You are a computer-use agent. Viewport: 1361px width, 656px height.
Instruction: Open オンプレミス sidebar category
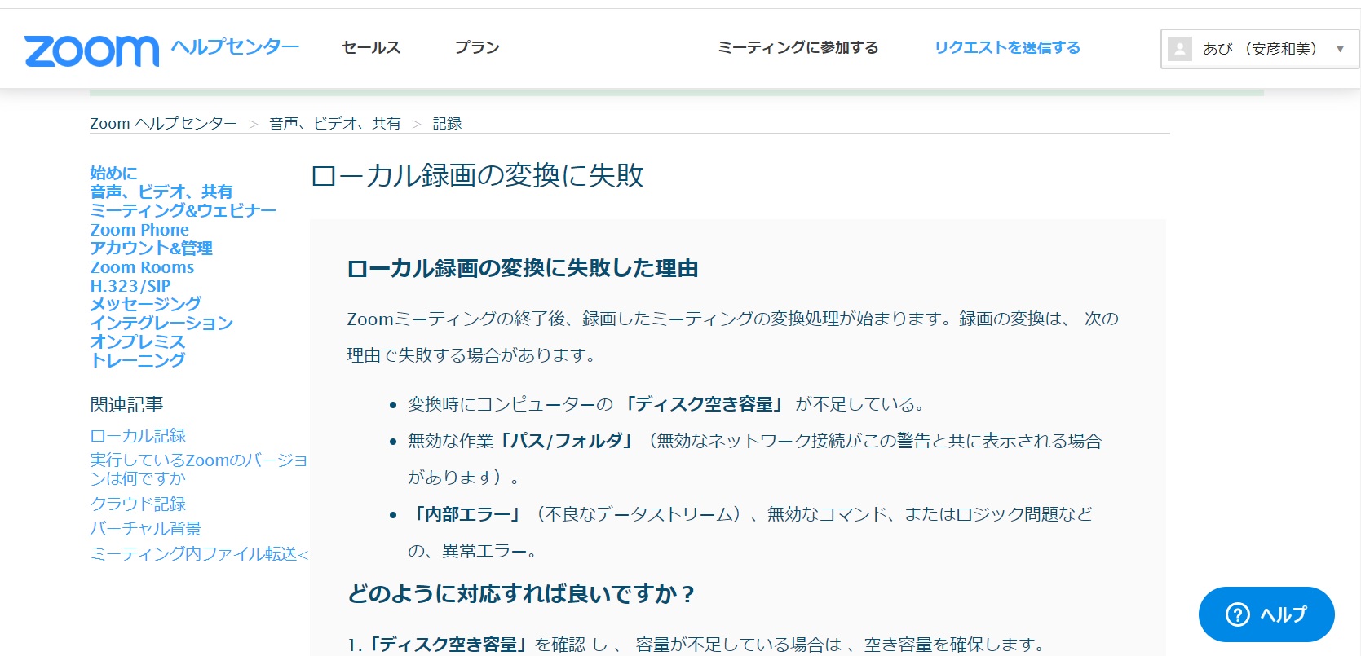point(138,341)
